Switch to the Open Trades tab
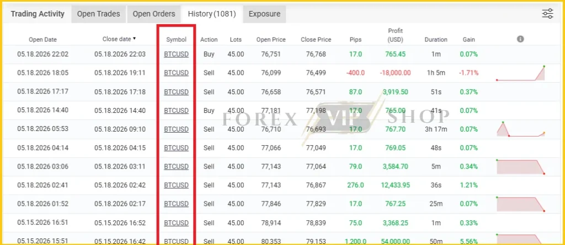The image size is (565, 245). (x=98, y=14)
